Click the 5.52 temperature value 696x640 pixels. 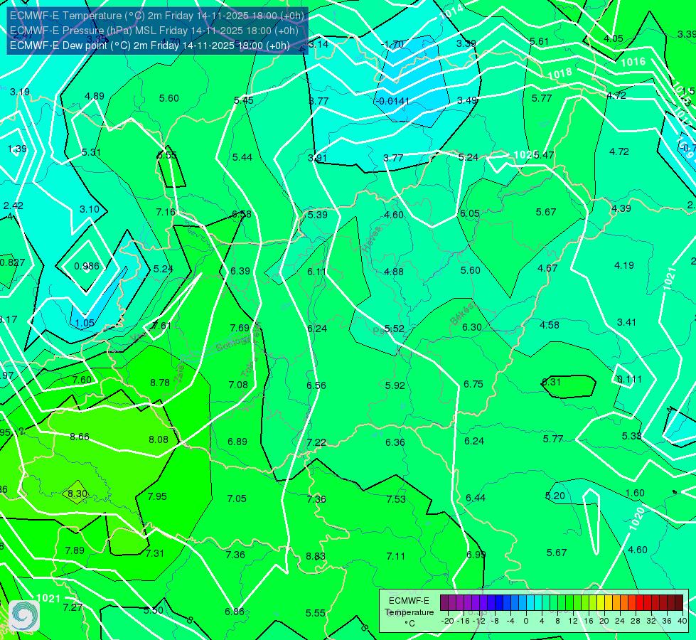click(394, 329)
